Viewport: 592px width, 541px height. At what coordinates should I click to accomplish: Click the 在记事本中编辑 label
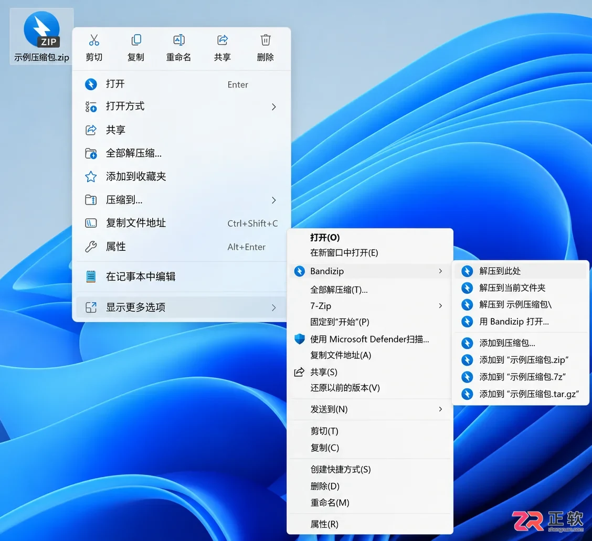(x=141, y=277)
